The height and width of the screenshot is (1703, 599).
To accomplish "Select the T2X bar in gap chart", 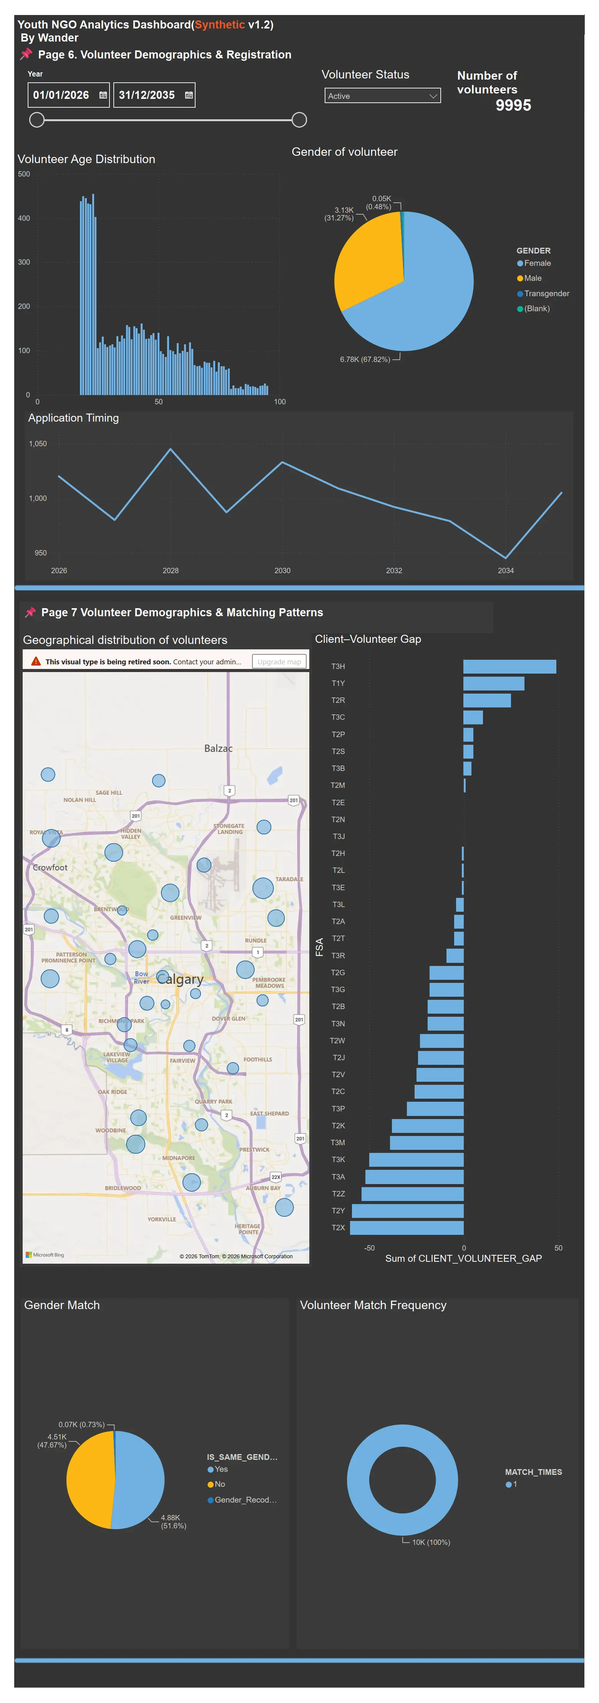I will tap(406, 1228).
